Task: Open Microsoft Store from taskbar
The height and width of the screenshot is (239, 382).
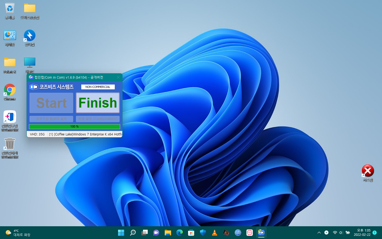Action: pyautogui.click(x=191, y=233)
